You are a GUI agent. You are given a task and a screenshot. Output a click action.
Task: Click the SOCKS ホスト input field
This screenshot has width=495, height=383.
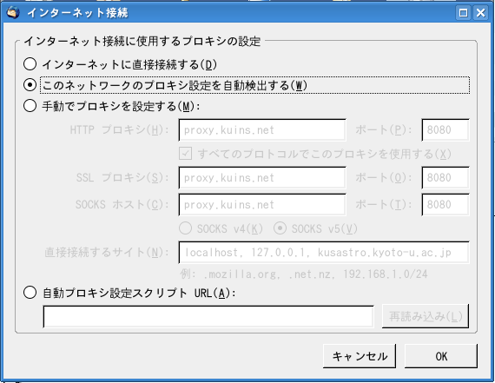(262, 205)
